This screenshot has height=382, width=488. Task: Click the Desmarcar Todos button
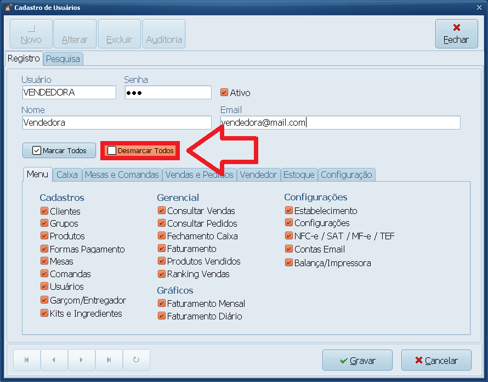140,151
